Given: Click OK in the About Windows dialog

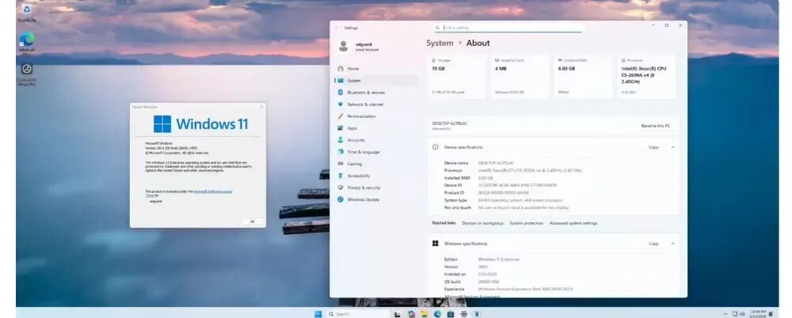Looking at the screenshot, I should click(x=252, y=221).
